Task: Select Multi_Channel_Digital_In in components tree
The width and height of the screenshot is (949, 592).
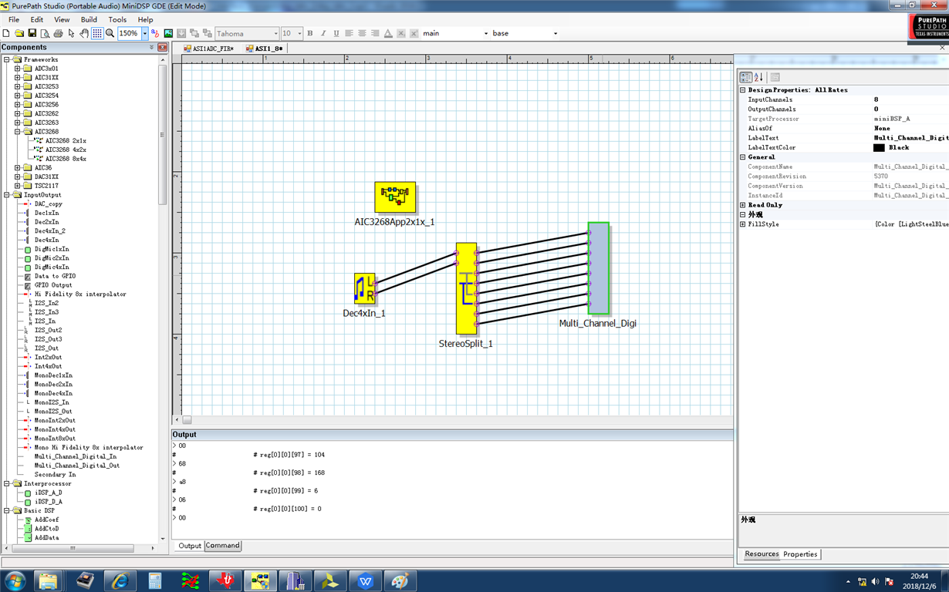Action: pyautogui.click(x=76, y=456)
